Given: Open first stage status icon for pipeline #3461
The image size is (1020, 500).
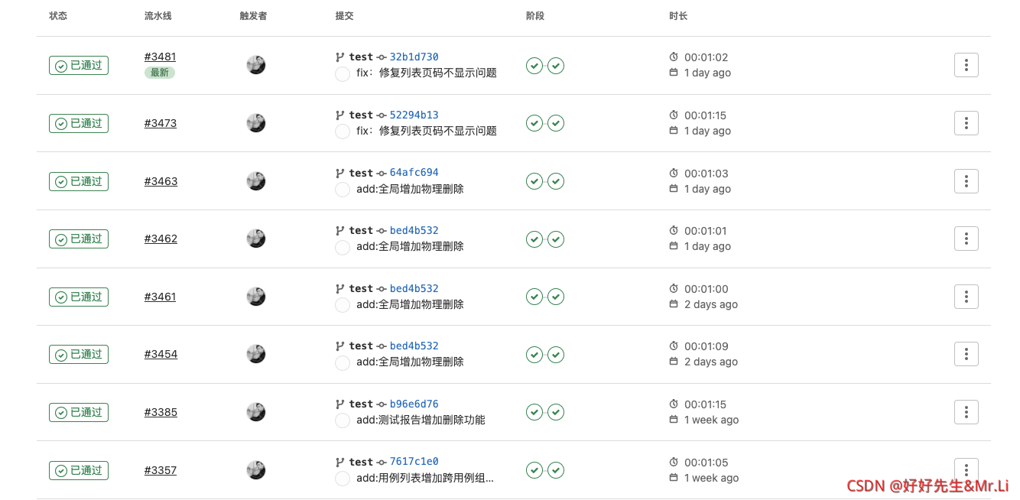Looking at the screenshot, I should pos(534,297).
